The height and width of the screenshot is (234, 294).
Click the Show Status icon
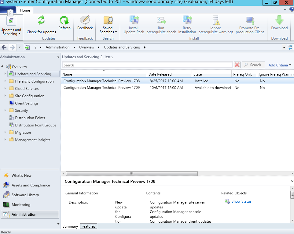[x=227, y=201]
